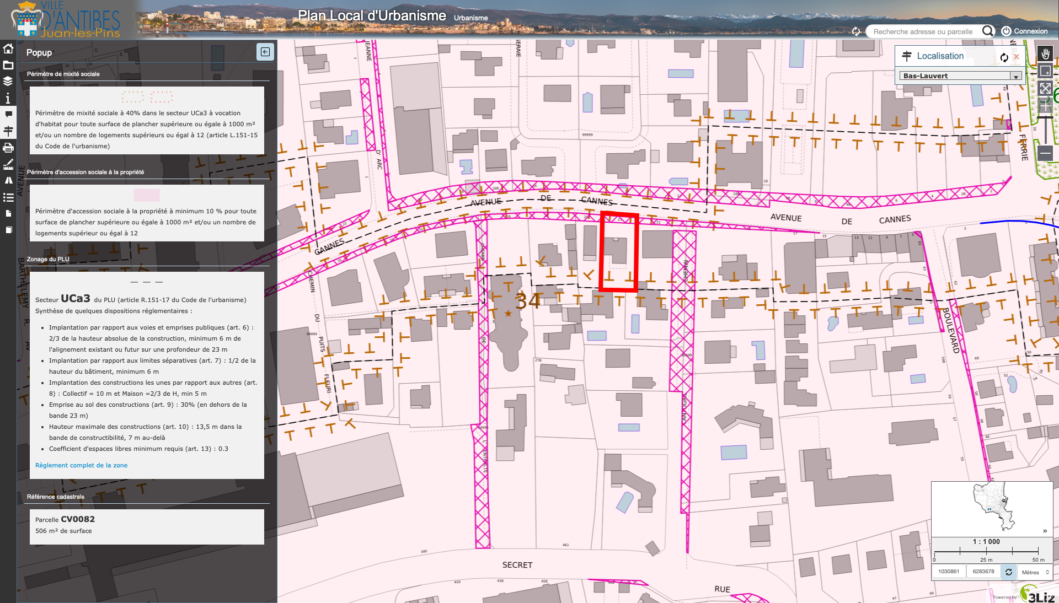The image size is (1059, 603).
Task: Open 'Règlement complet de la zone' link
Action: [81, 465]
